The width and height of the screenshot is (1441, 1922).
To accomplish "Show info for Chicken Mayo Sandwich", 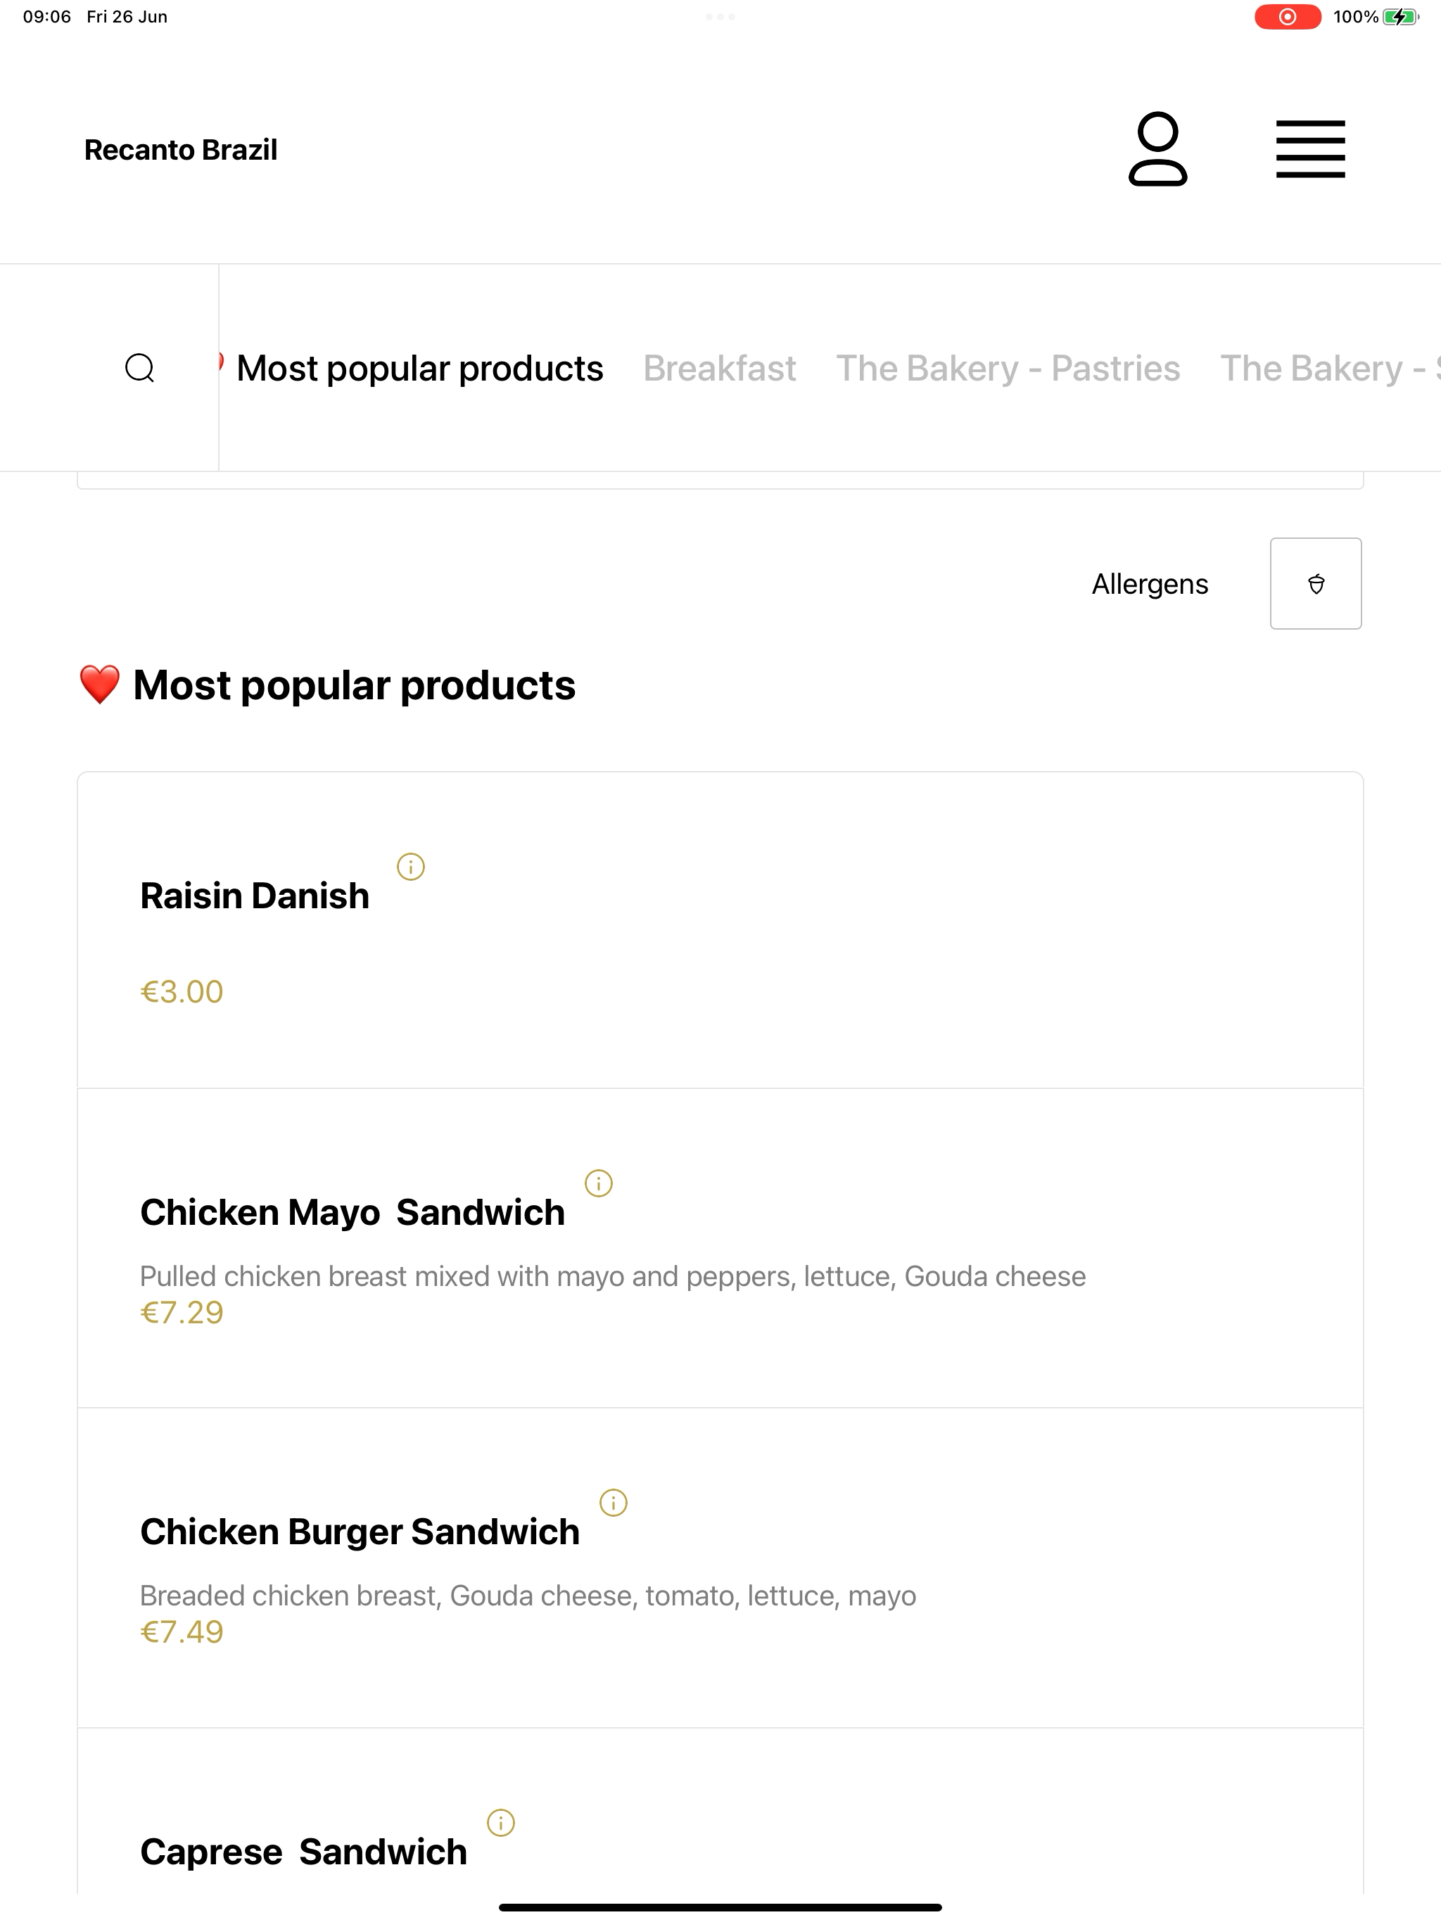I will click(x=598, y=1183).
